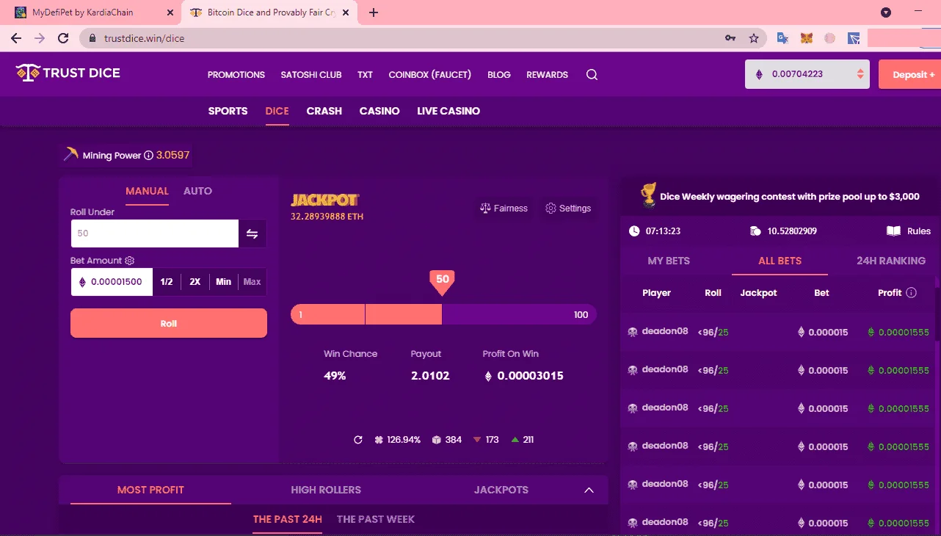Set the bet to Min
This screenshot has width=941, height=536.
pyautogui.click(x=224, y=282)
